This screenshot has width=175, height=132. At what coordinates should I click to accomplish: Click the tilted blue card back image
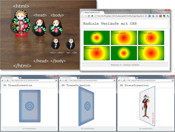pos(86,106)
